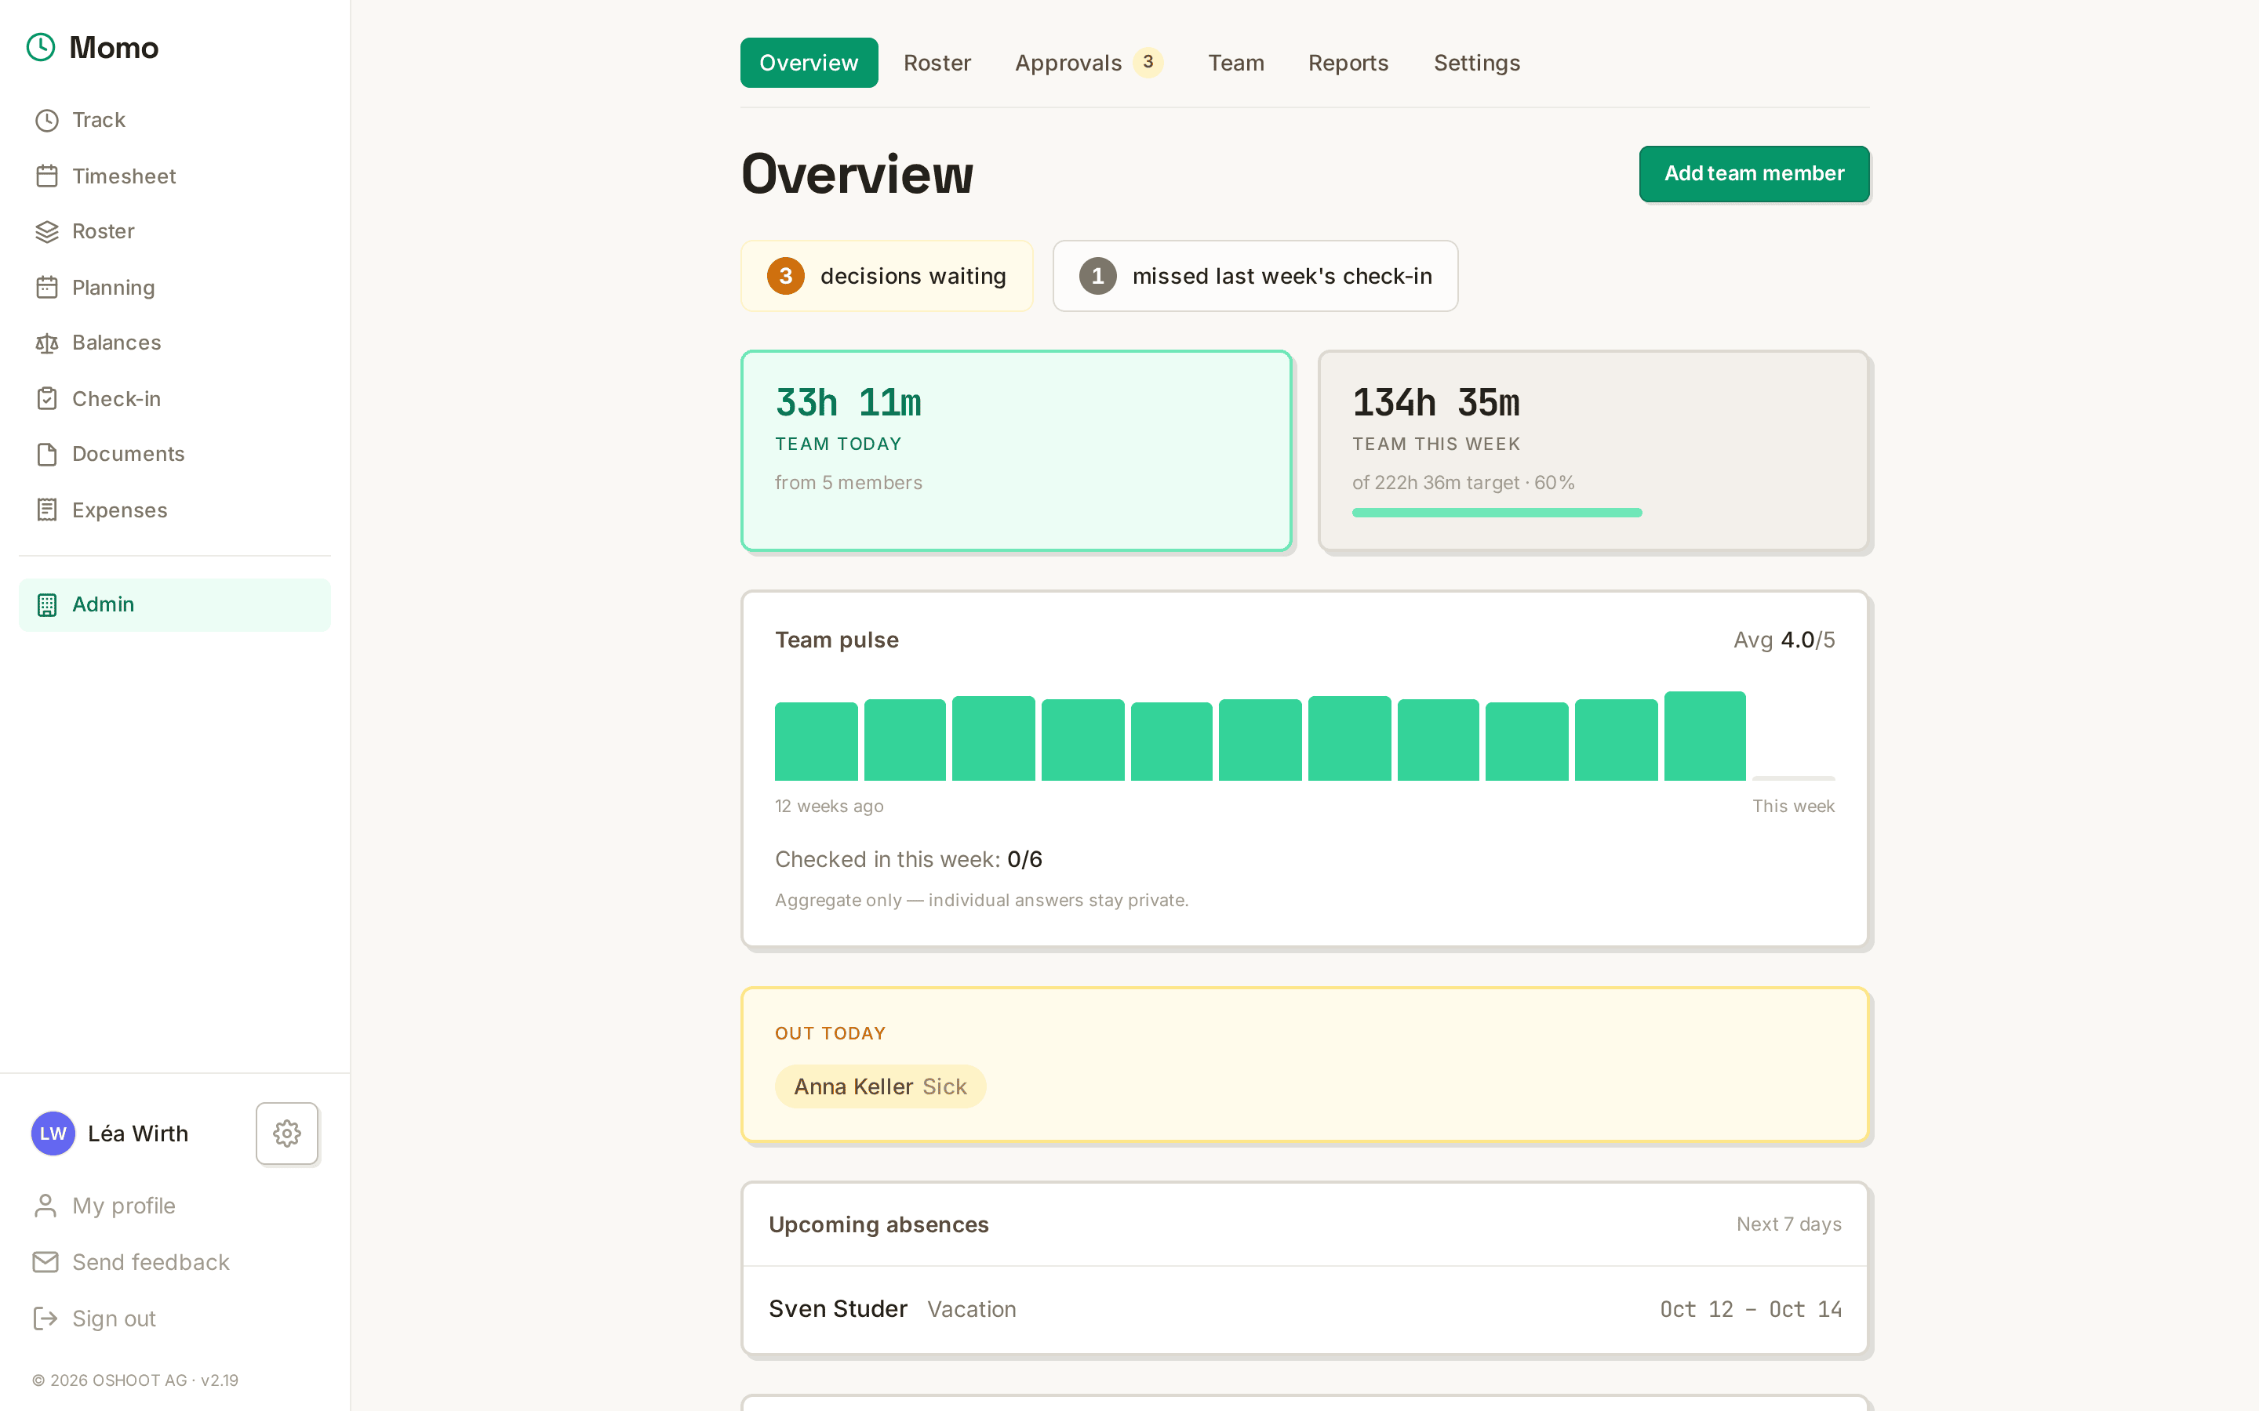Open the 3 decisions waiting notice
Screen dimensions: 2259x1411
[x=887, y=276]
